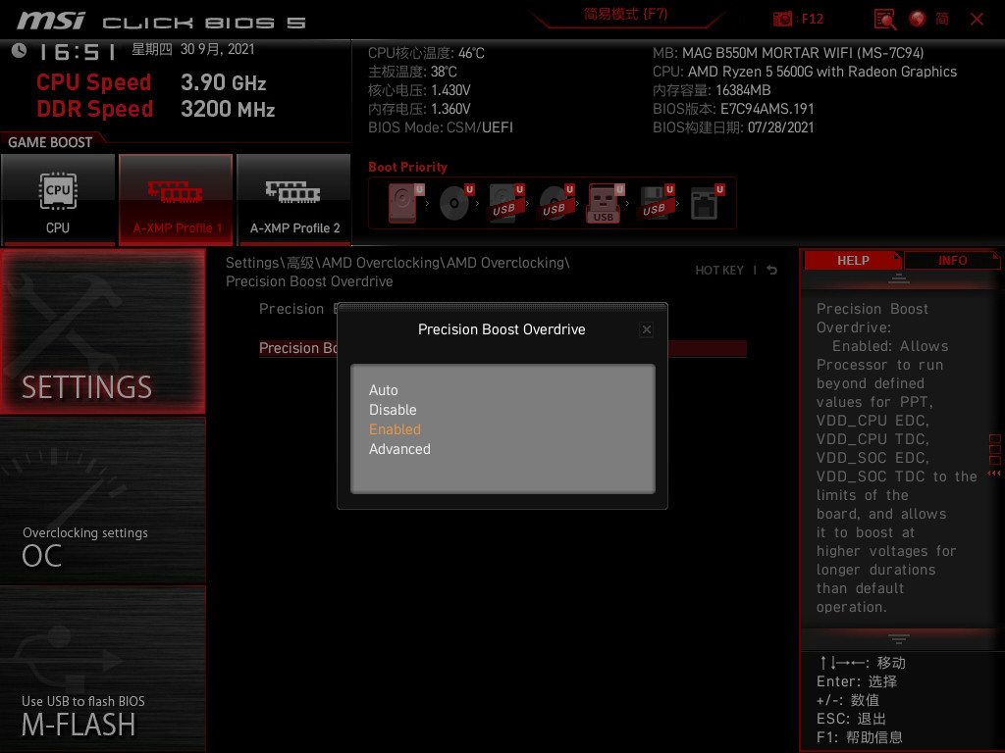This screenshot has height=753, width=1005.
Task: Toggle A-XMP Profile 2
Action: (x=294, y=199)
